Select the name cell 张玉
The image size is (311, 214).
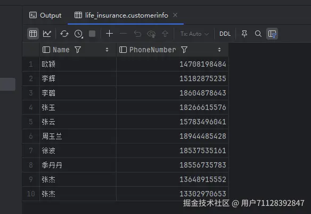tap(78, 107)
